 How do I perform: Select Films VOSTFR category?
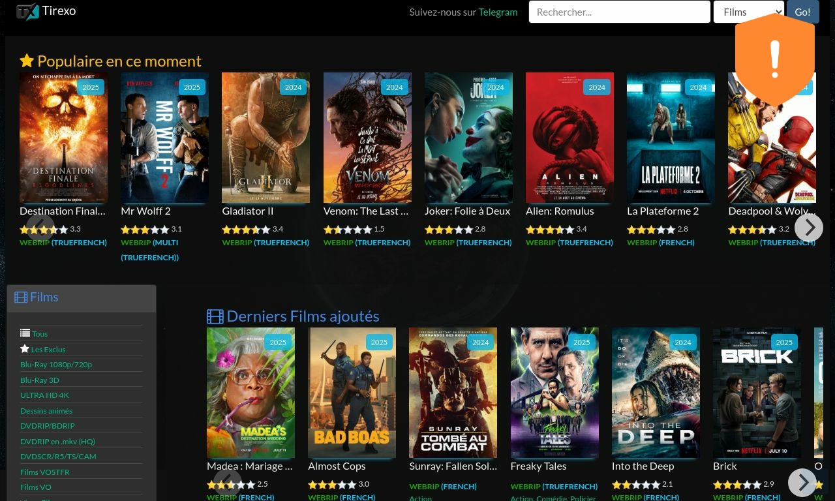point(45,472)
